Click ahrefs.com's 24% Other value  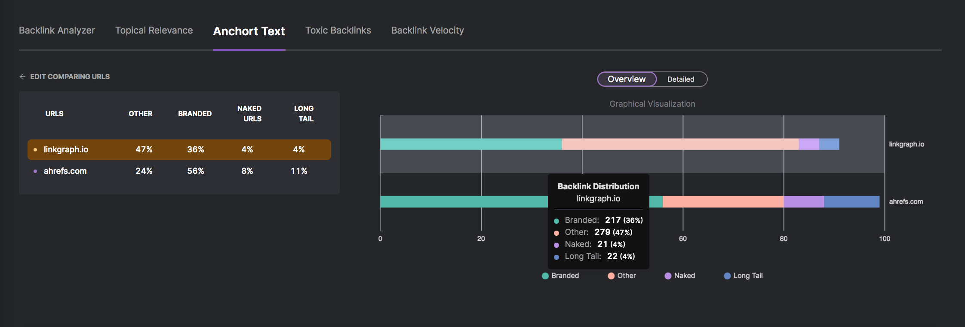coord(144,171)
